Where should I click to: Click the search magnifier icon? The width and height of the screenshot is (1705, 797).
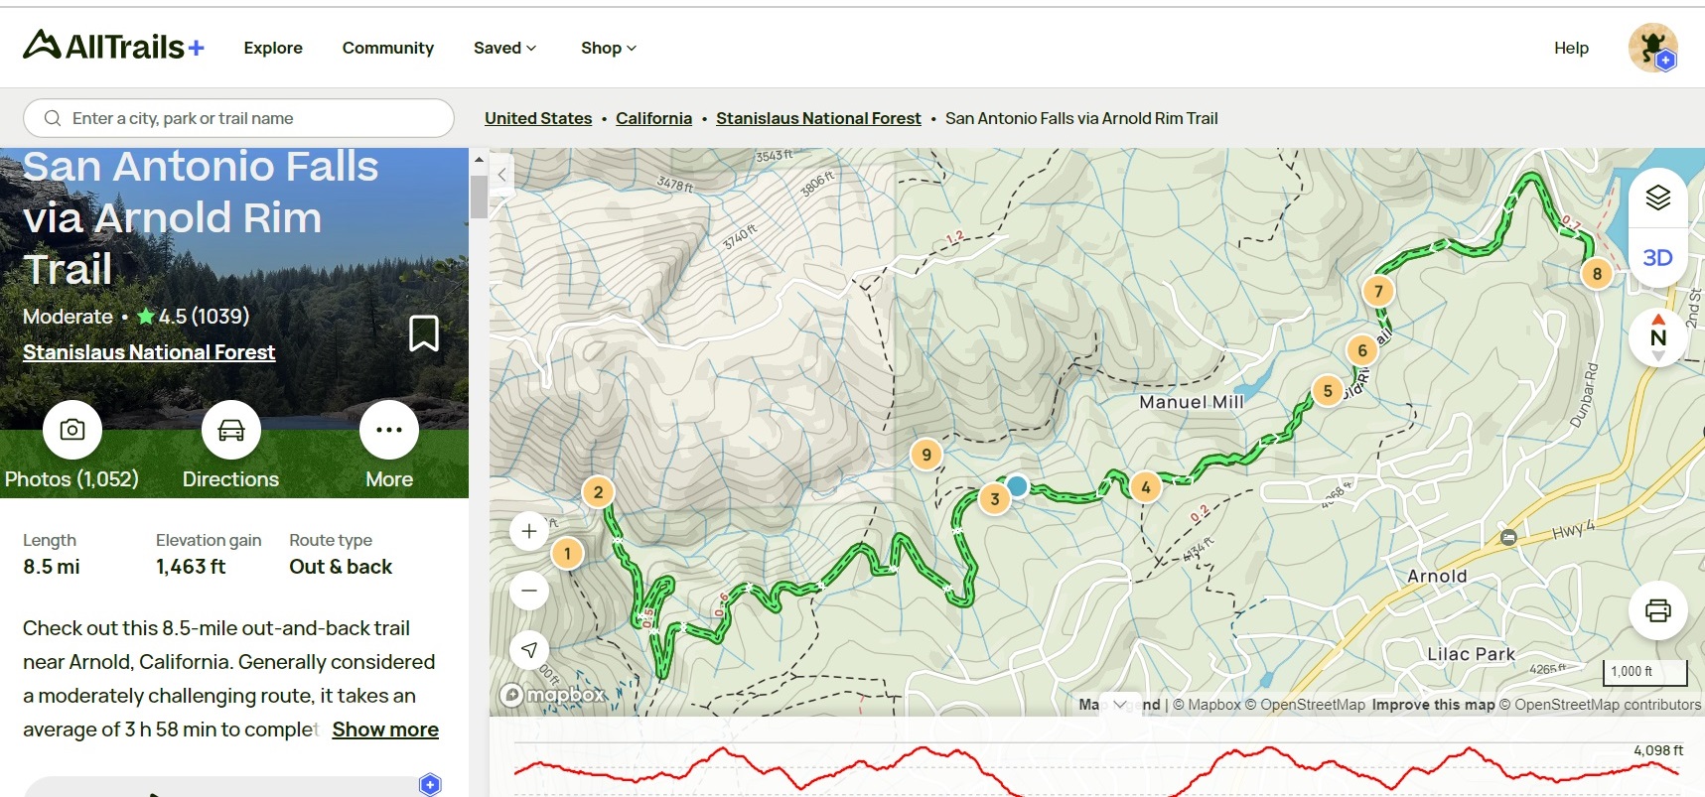pos(53,118)
